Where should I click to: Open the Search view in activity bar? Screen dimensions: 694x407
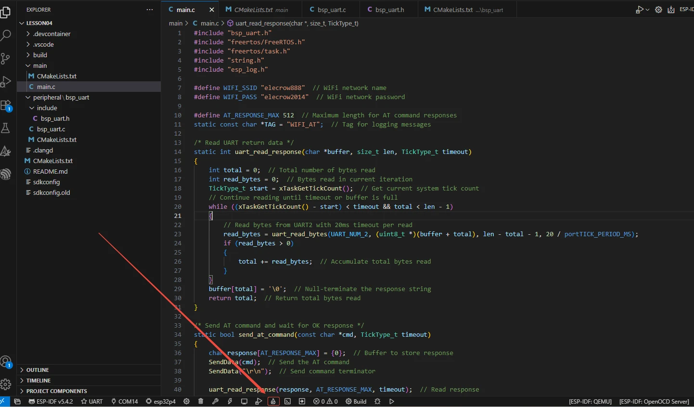click(6, 35)
